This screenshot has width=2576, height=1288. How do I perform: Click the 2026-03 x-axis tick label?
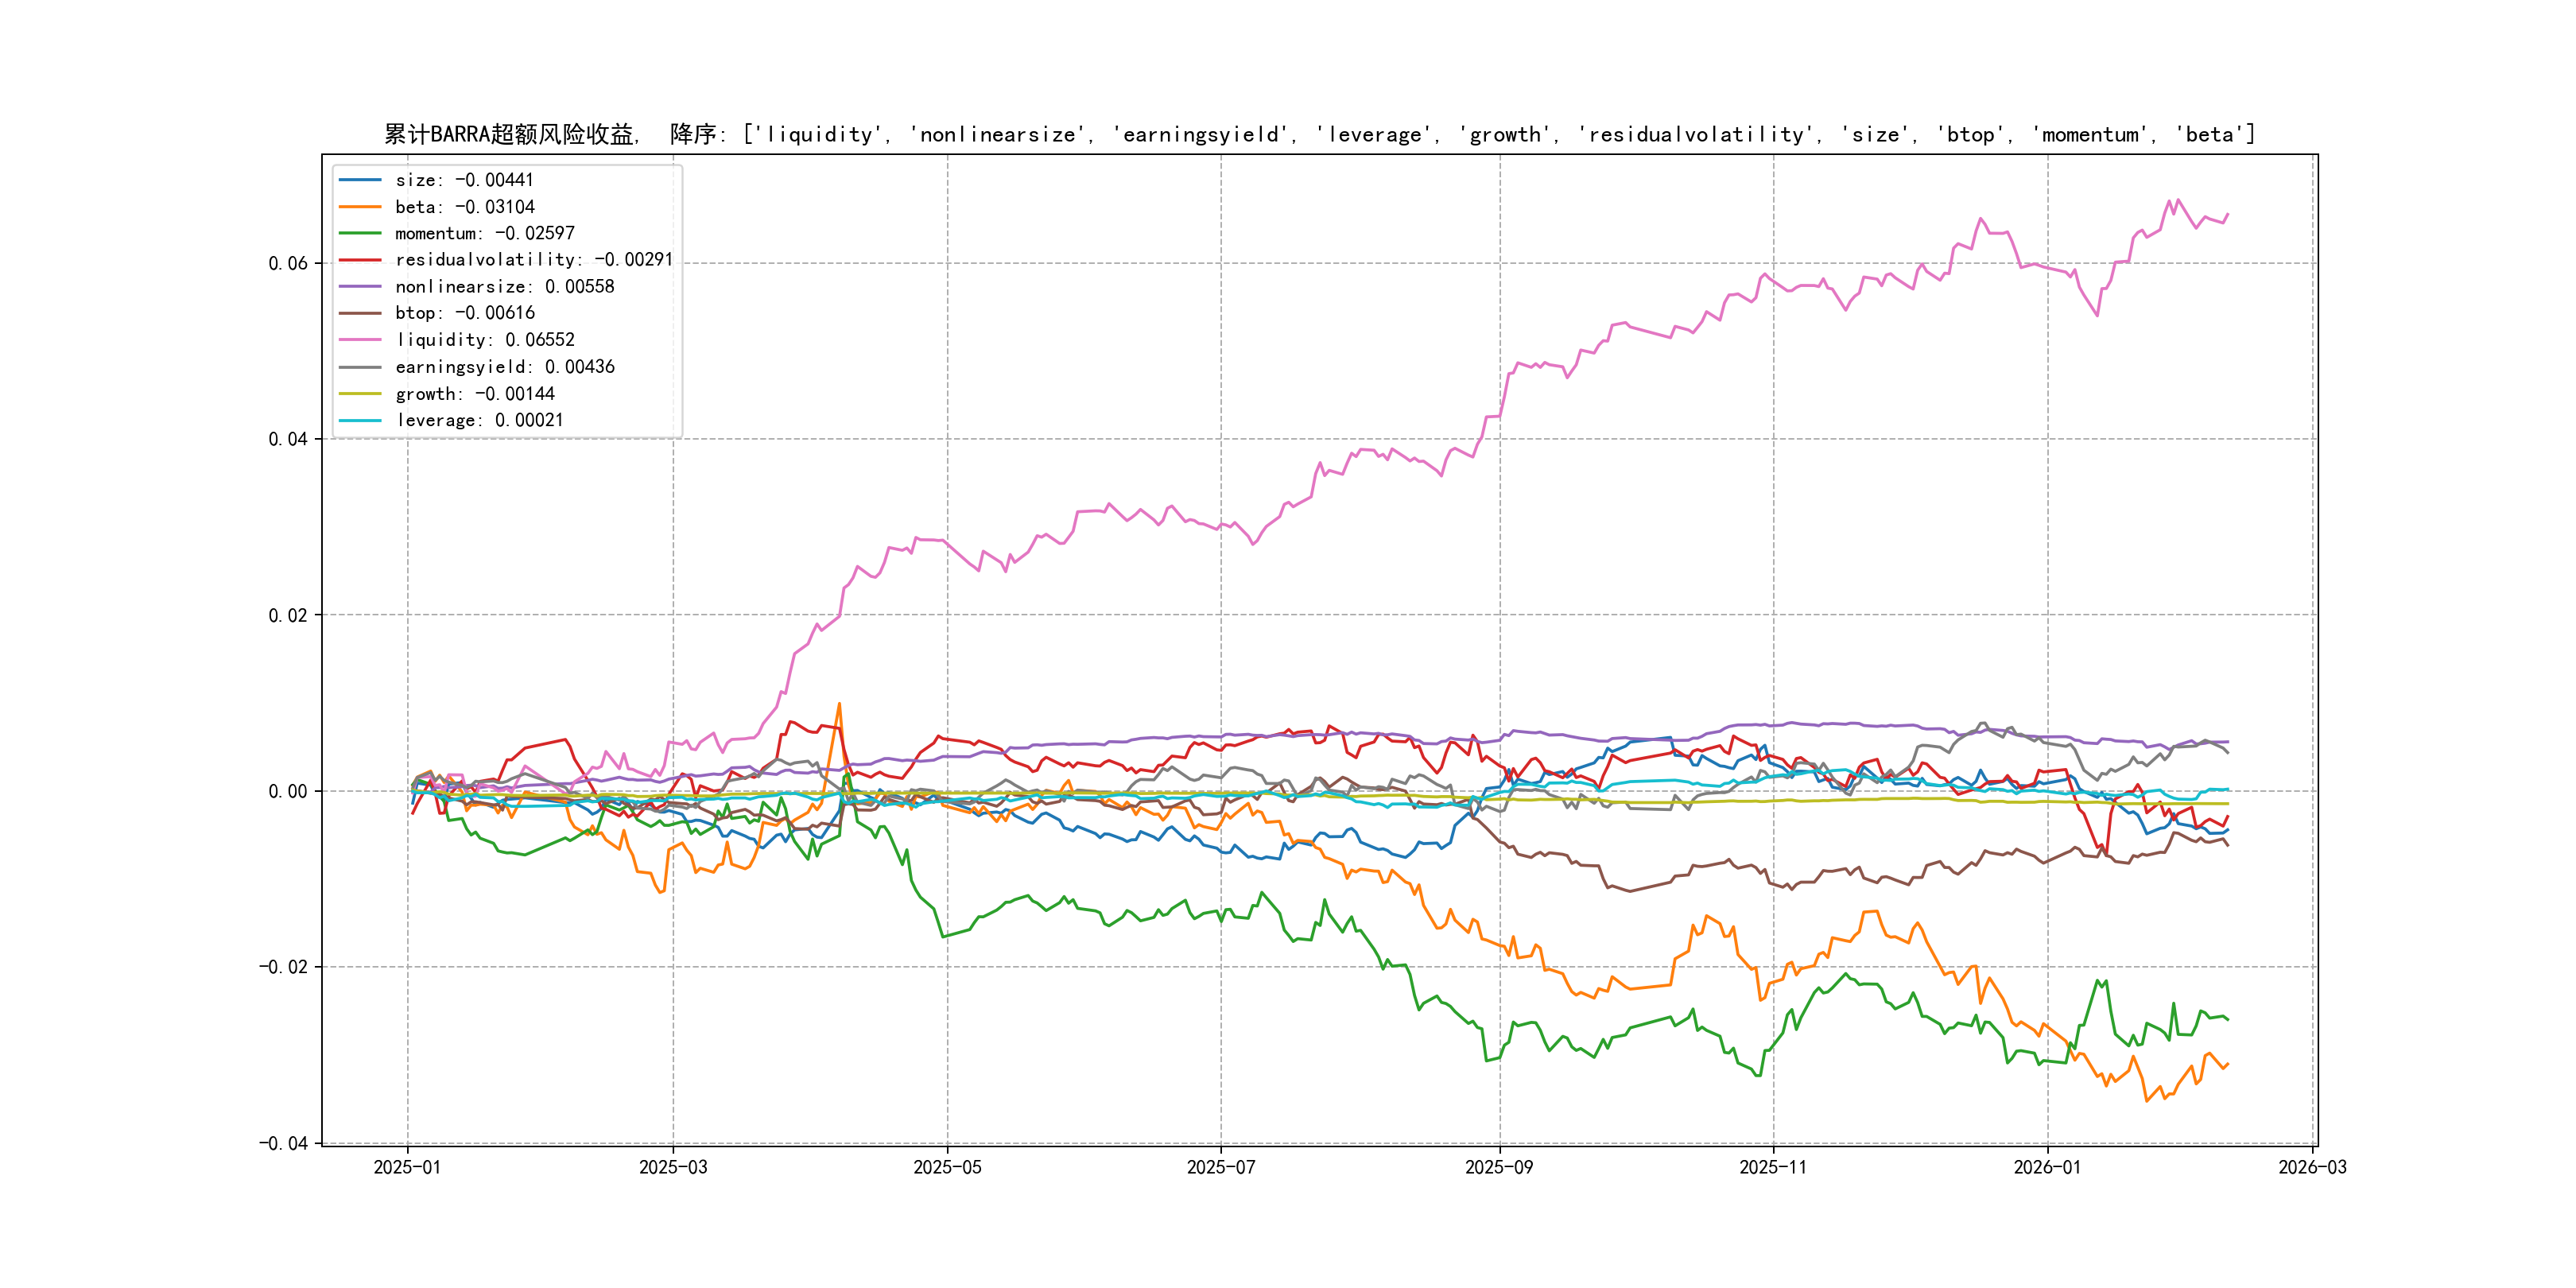click(2312, 1167)
